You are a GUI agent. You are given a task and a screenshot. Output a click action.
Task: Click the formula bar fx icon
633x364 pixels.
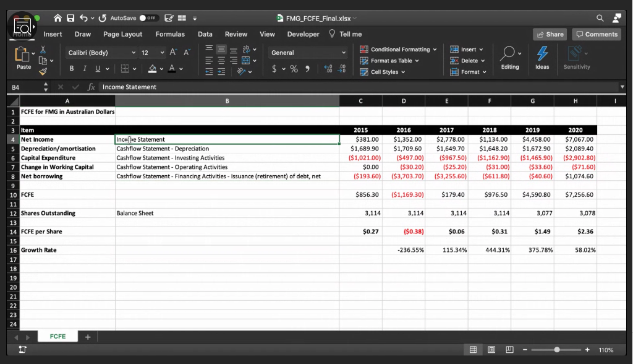[91, 87]
